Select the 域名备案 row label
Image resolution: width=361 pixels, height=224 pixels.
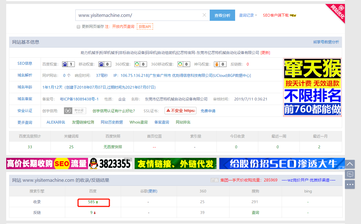[25, 99]
